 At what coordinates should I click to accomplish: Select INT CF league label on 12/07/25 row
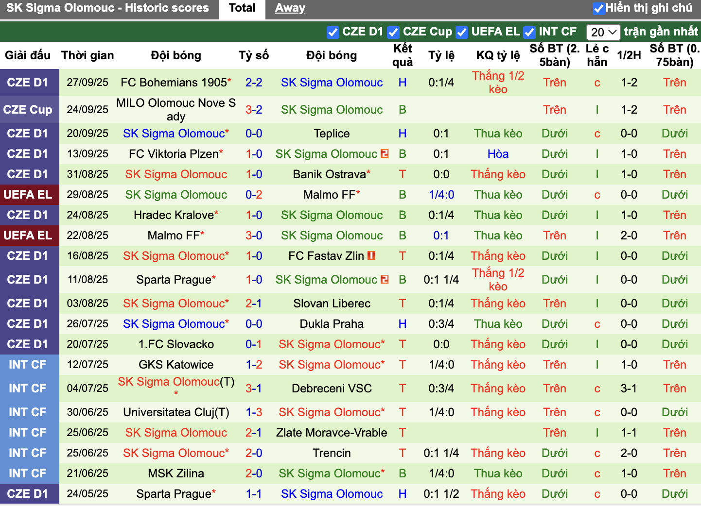point(28,365)
